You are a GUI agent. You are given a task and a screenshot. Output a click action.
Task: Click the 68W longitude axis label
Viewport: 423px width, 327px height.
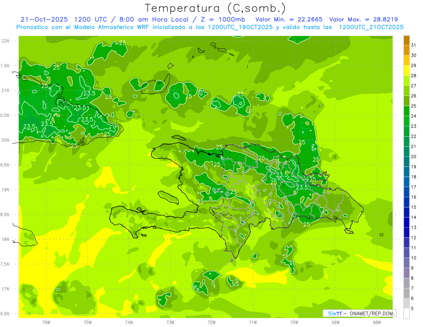click(x=376, y=322)
